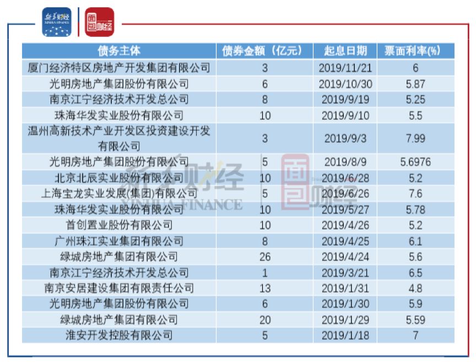Click the coupon rate value 5.6976

415,162
